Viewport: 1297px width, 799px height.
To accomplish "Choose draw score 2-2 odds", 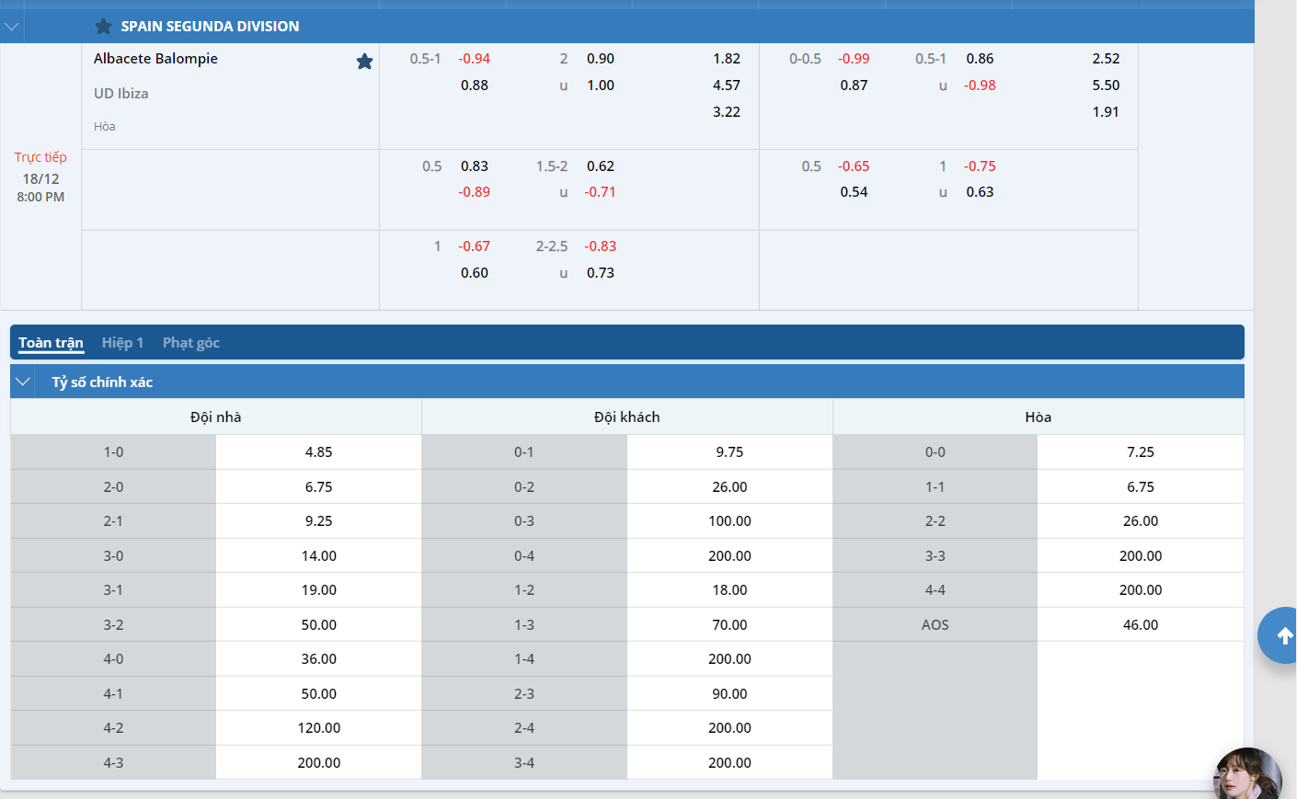I will (1141, 521).
